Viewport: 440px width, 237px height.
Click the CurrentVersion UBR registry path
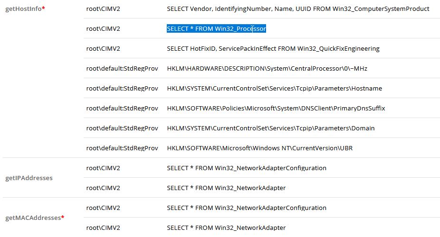tap(260, 148)
